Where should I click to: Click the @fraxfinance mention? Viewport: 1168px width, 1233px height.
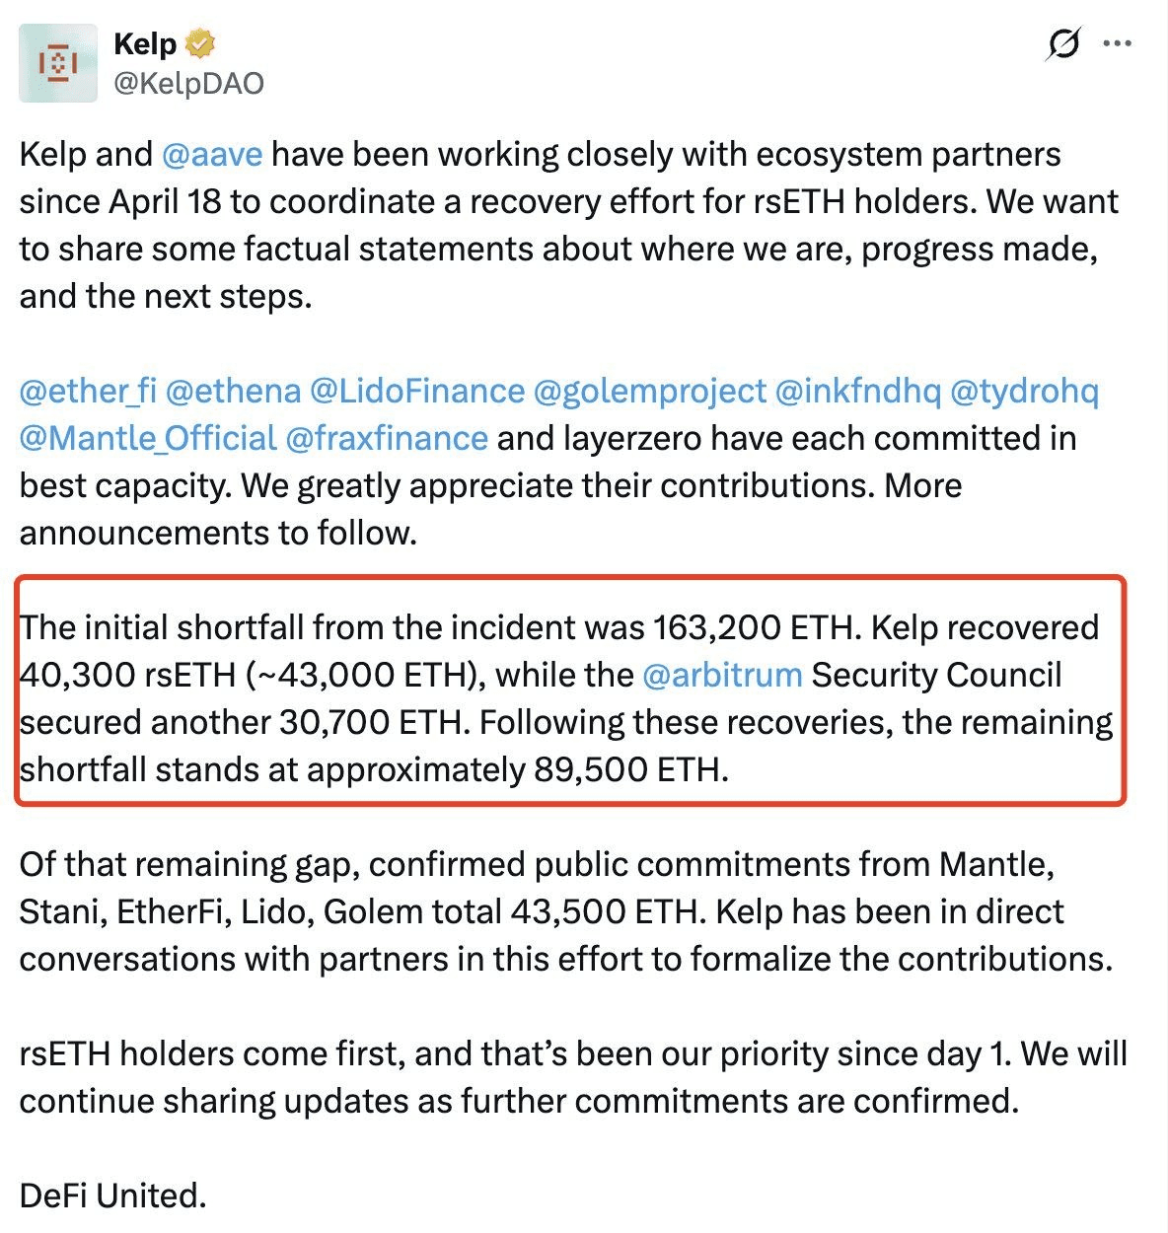387,439
